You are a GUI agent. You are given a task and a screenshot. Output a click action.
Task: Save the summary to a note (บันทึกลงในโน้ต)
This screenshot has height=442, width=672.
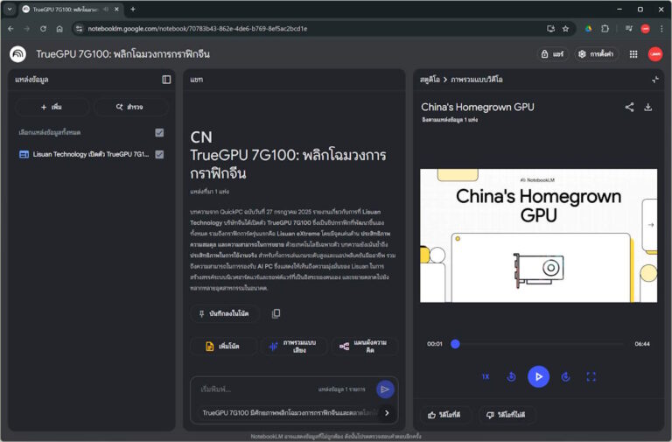tap(224, 314)
